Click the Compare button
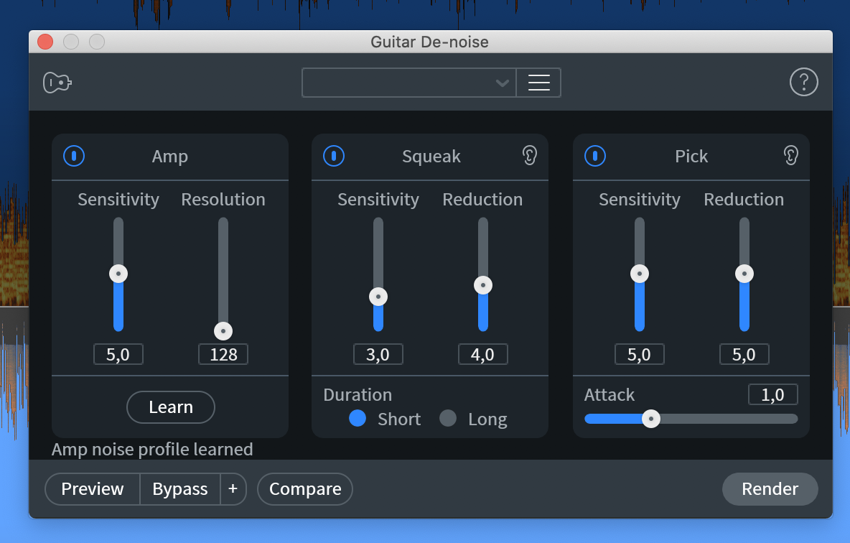Image resolution: width=850 pixels, height=543 pixels. click(305, 488)
